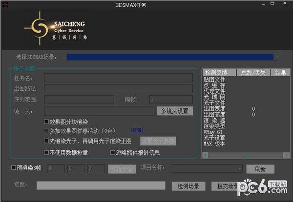
Task: Enable the 预渲染3帧 checkbox
Action: [x=14, y=167]
